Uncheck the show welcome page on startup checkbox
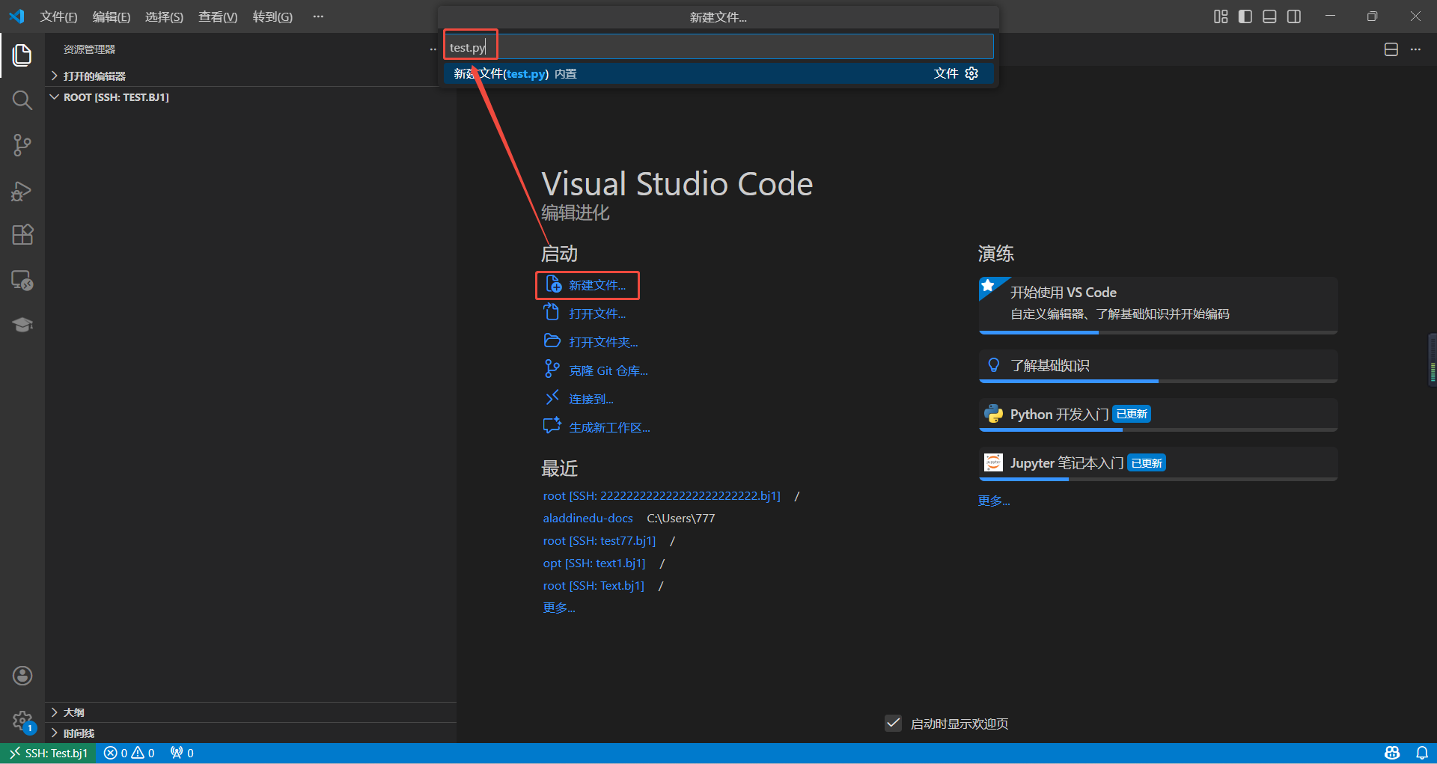This screenshot has width=1437, height=764. click(893, 723)
